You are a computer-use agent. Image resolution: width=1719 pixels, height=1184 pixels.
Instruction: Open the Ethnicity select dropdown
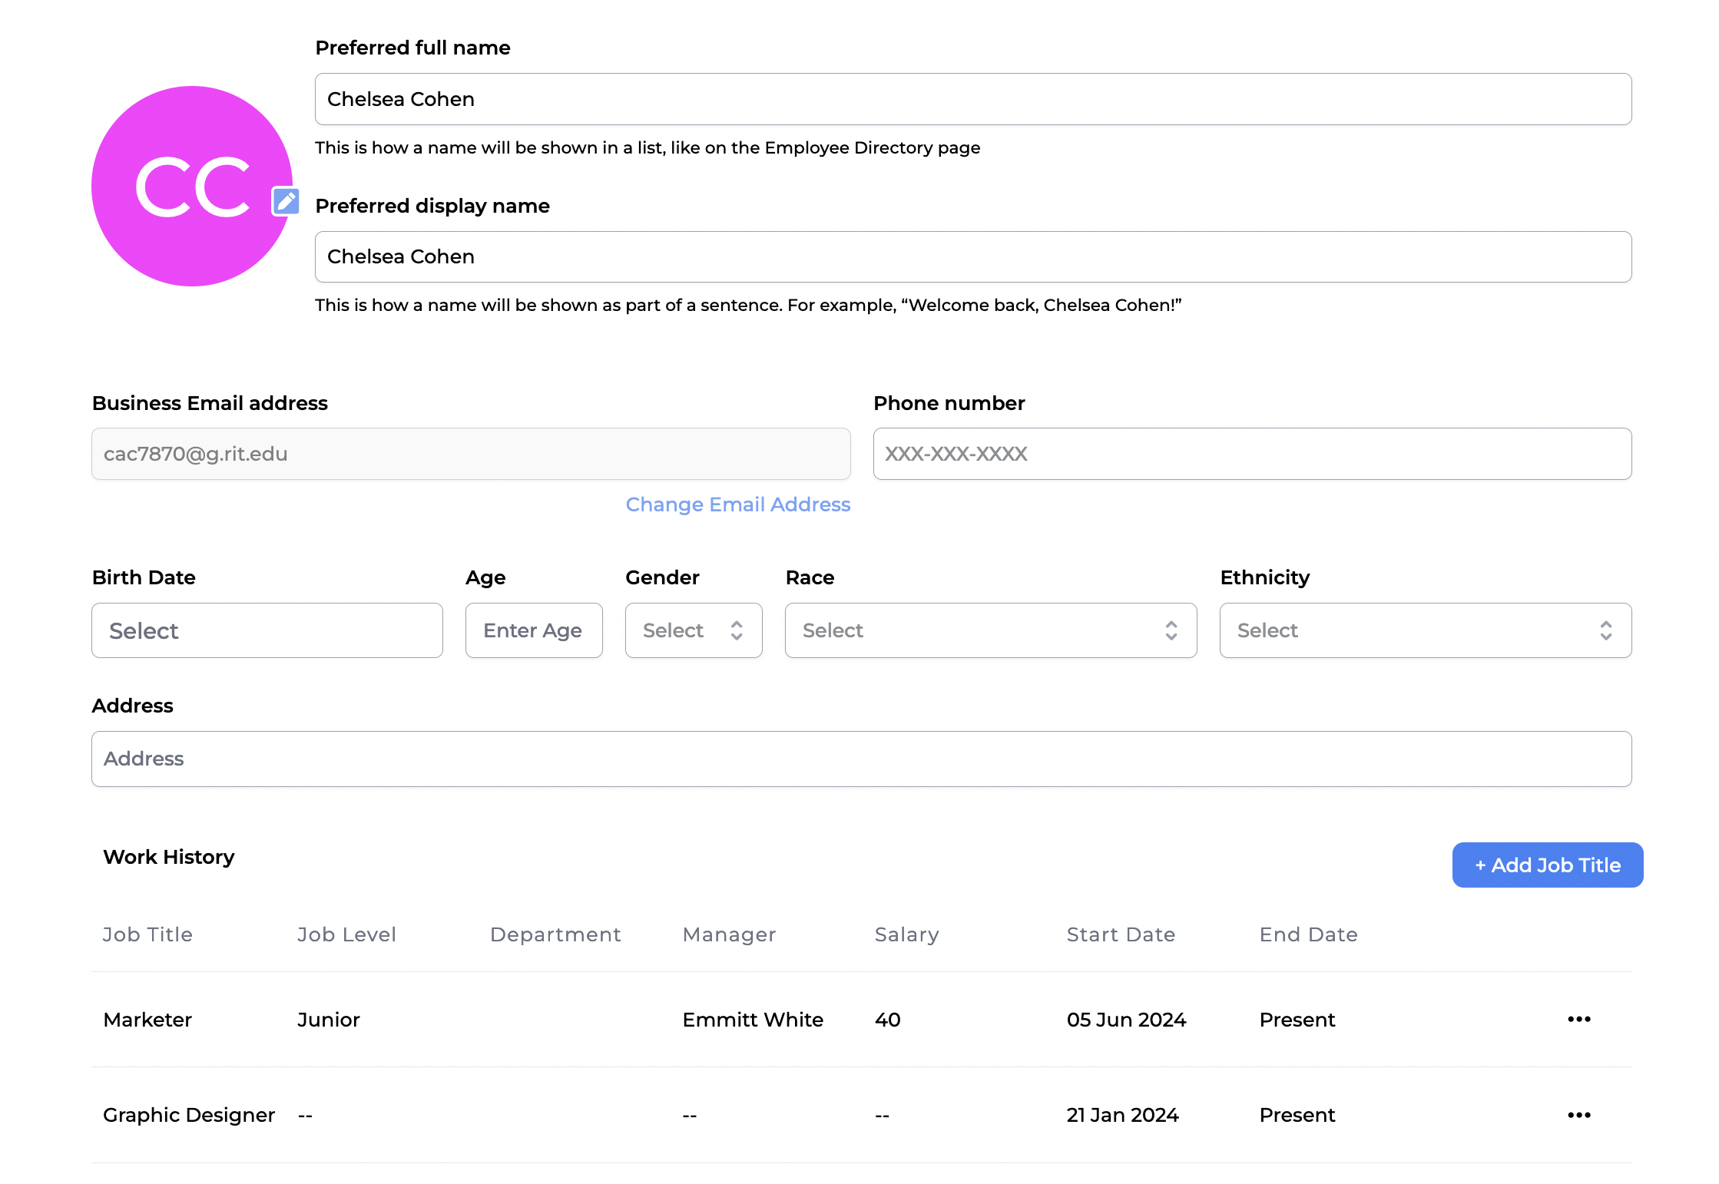(x=1425, y=630)
